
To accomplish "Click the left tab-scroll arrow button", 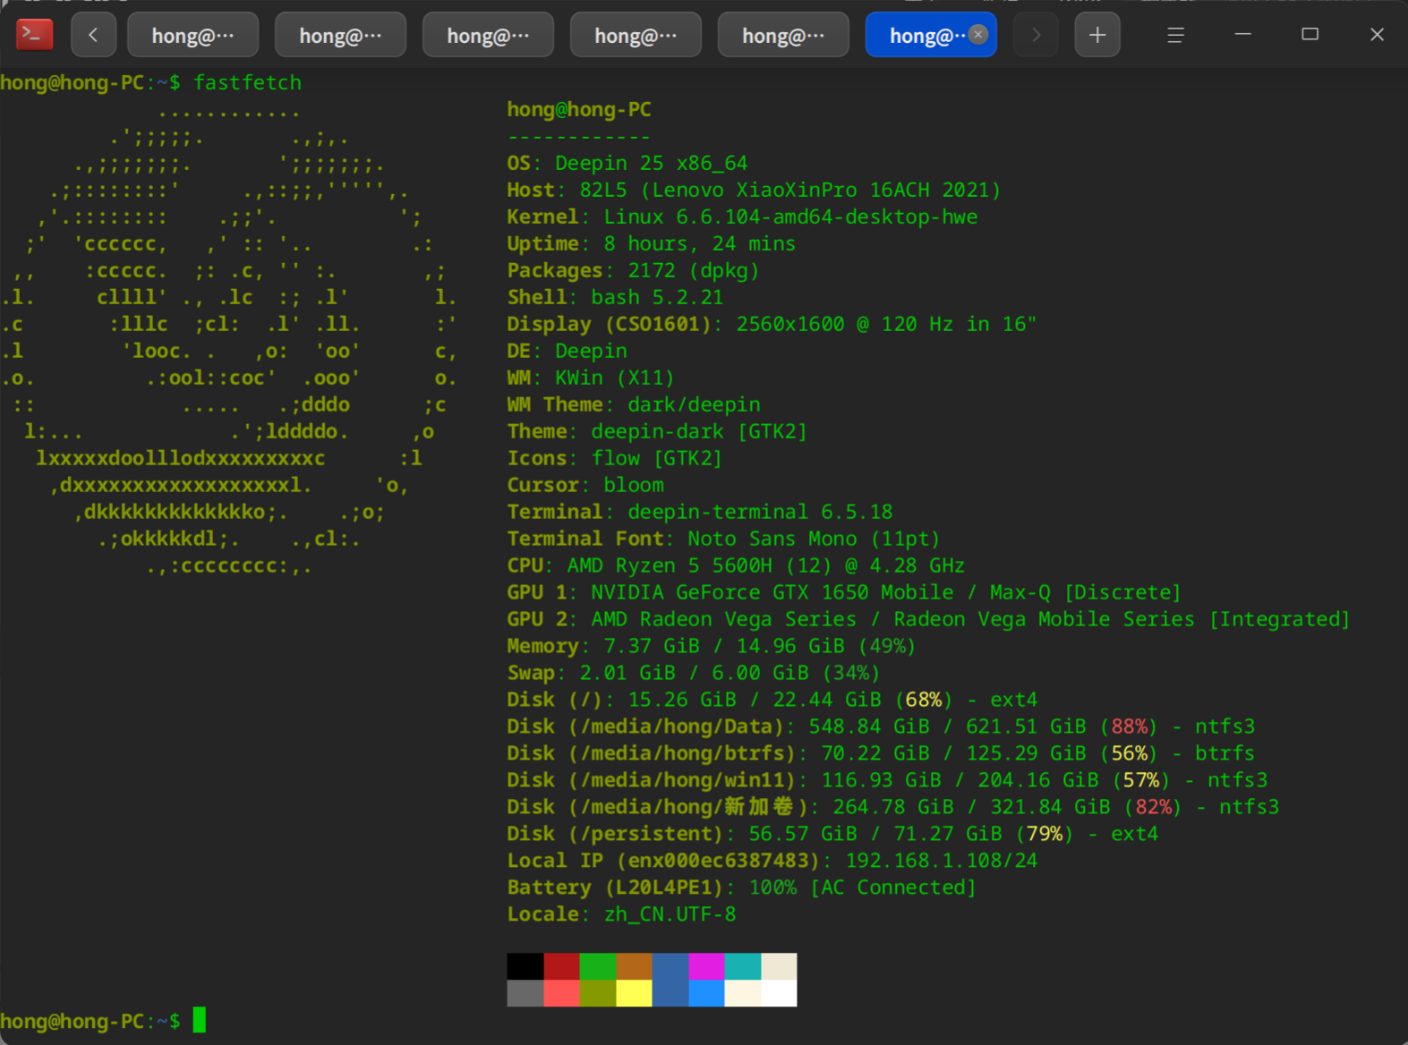I will click(x=93, y=35).
